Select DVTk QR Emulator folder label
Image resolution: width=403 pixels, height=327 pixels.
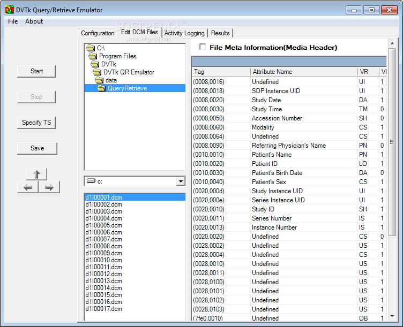click(x=129, y=72)
